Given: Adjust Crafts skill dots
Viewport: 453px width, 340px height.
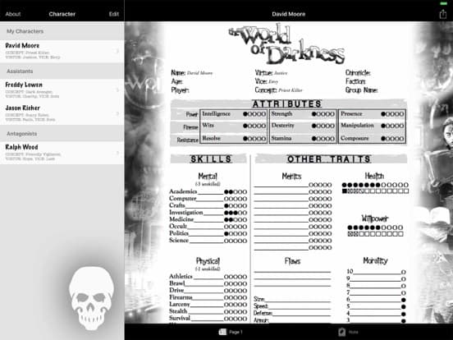Looking at the screenshot, I should pos(236,206).
